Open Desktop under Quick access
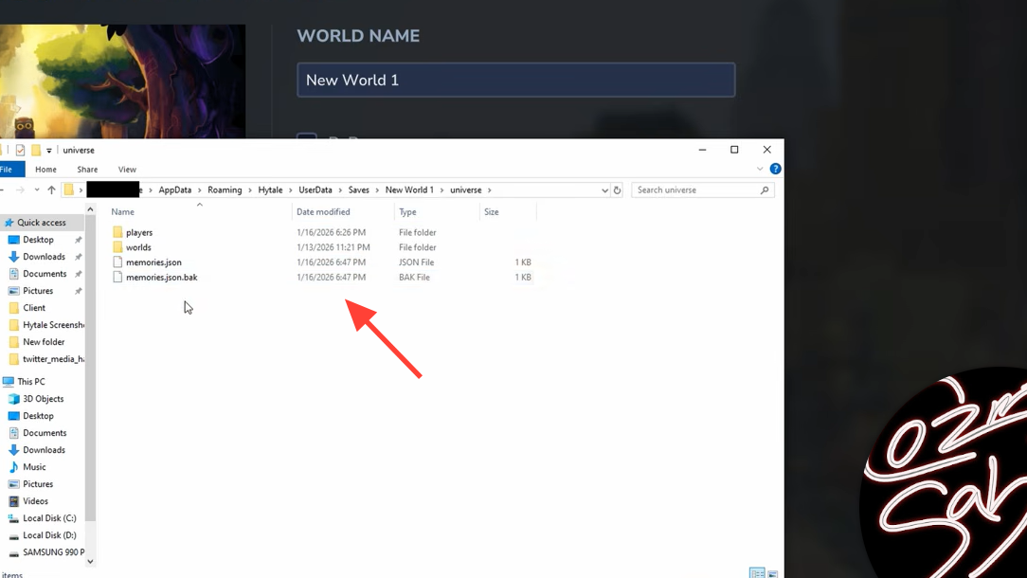This screenshot has height=578, width=1027. click(38, 240)
